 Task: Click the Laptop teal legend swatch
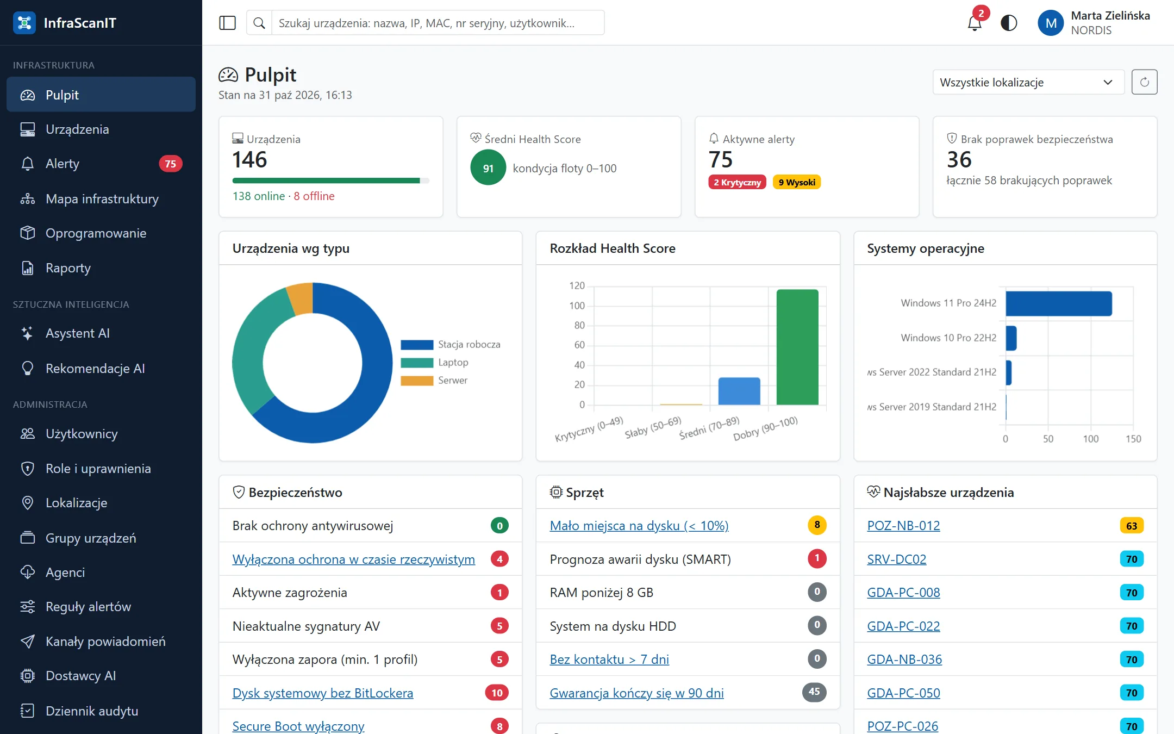pyautogui.click(x=417, y=363)
